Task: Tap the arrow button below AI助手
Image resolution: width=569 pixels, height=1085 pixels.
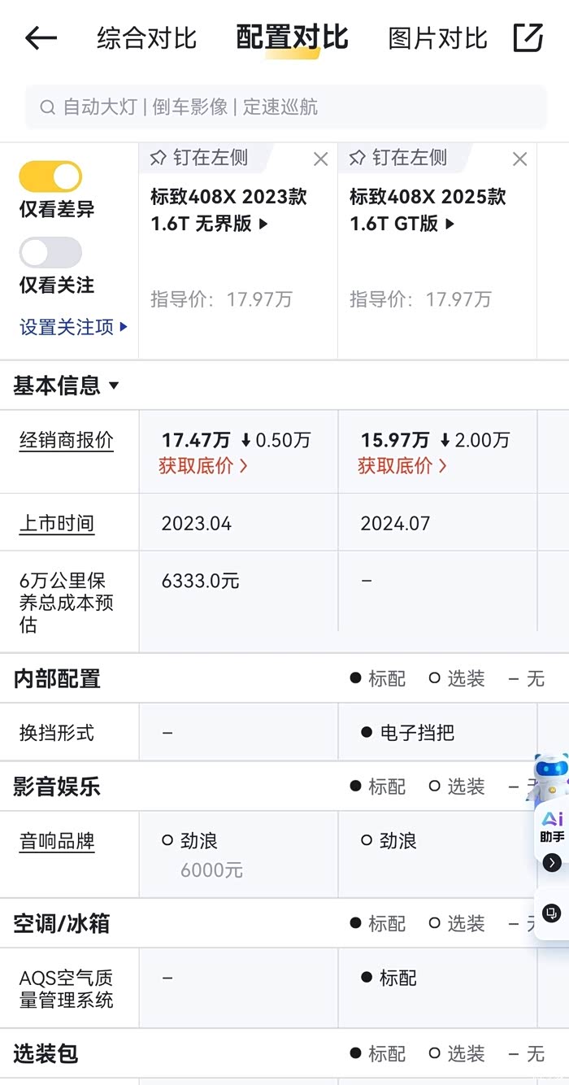Action: tap(552, 863)
